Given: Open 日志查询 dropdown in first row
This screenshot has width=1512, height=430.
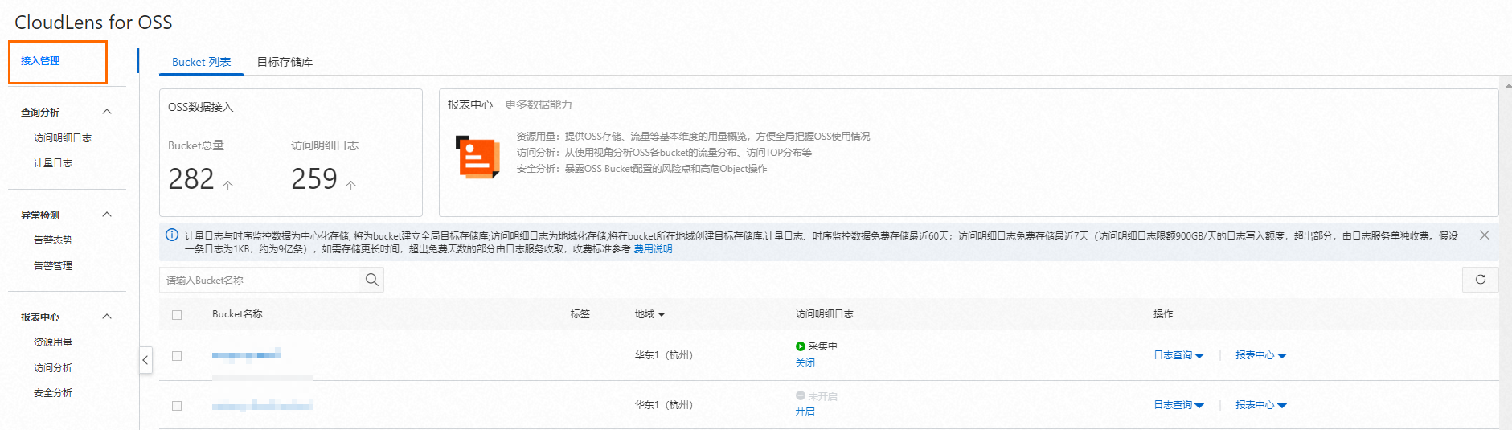Looking at the screenshot, I should [x=1178, y=355].
